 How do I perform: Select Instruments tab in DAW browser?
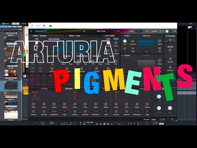4,27
